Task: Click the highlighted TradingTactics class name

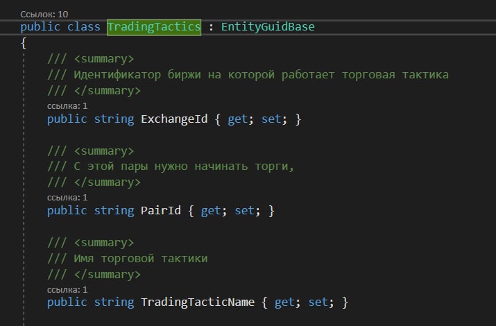Action: (154, 27)
